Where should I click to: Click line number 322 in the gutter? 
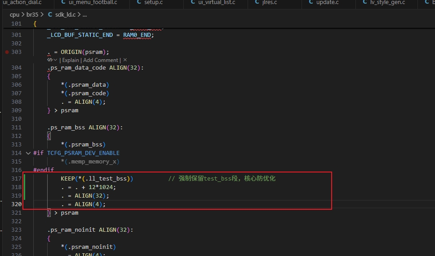16,221
